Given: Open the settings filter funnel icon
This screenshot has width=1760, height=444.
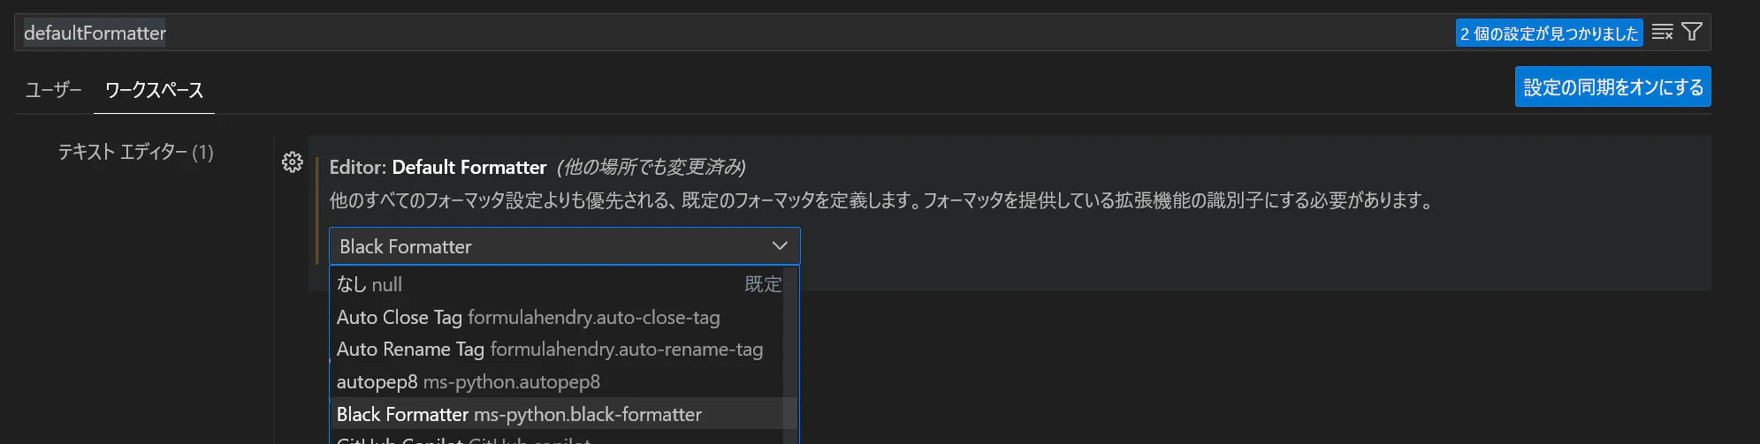Looking at the screenshot, I should (1692, 33).
